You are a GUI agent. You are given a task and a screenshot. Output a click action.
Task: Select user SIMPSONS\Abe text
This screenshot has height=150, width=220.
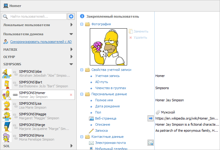pos(30,72)
